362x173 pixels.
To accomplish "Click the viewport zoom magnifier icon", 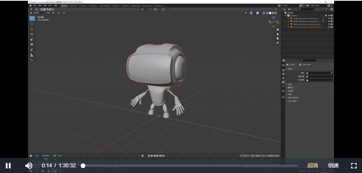I will point(277,30).
